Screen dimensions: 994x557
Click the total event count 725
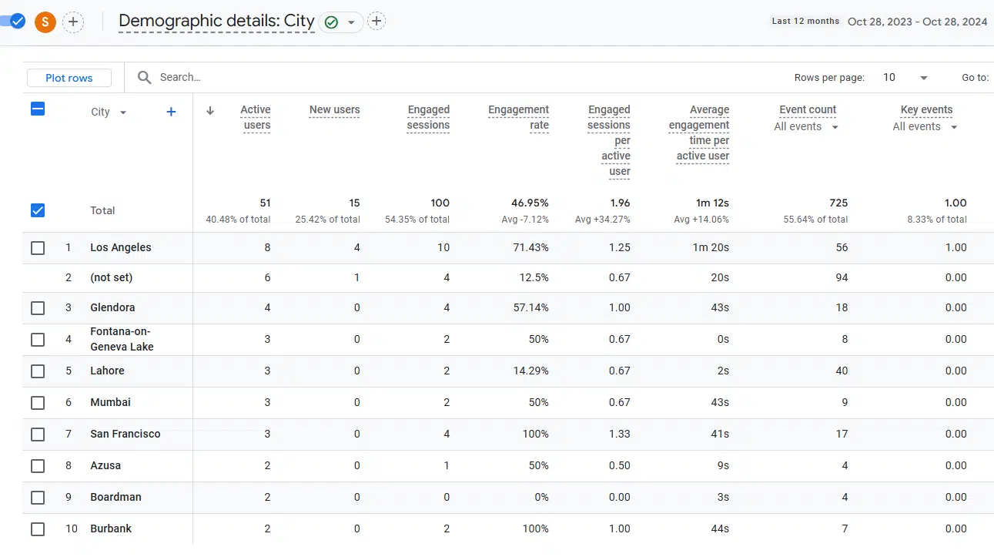click(x=838, y=203)
